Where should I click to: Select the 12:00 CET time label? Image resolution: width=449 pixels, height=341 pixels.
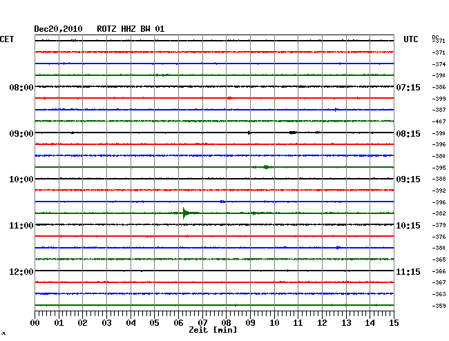click(x=21, y=271)
